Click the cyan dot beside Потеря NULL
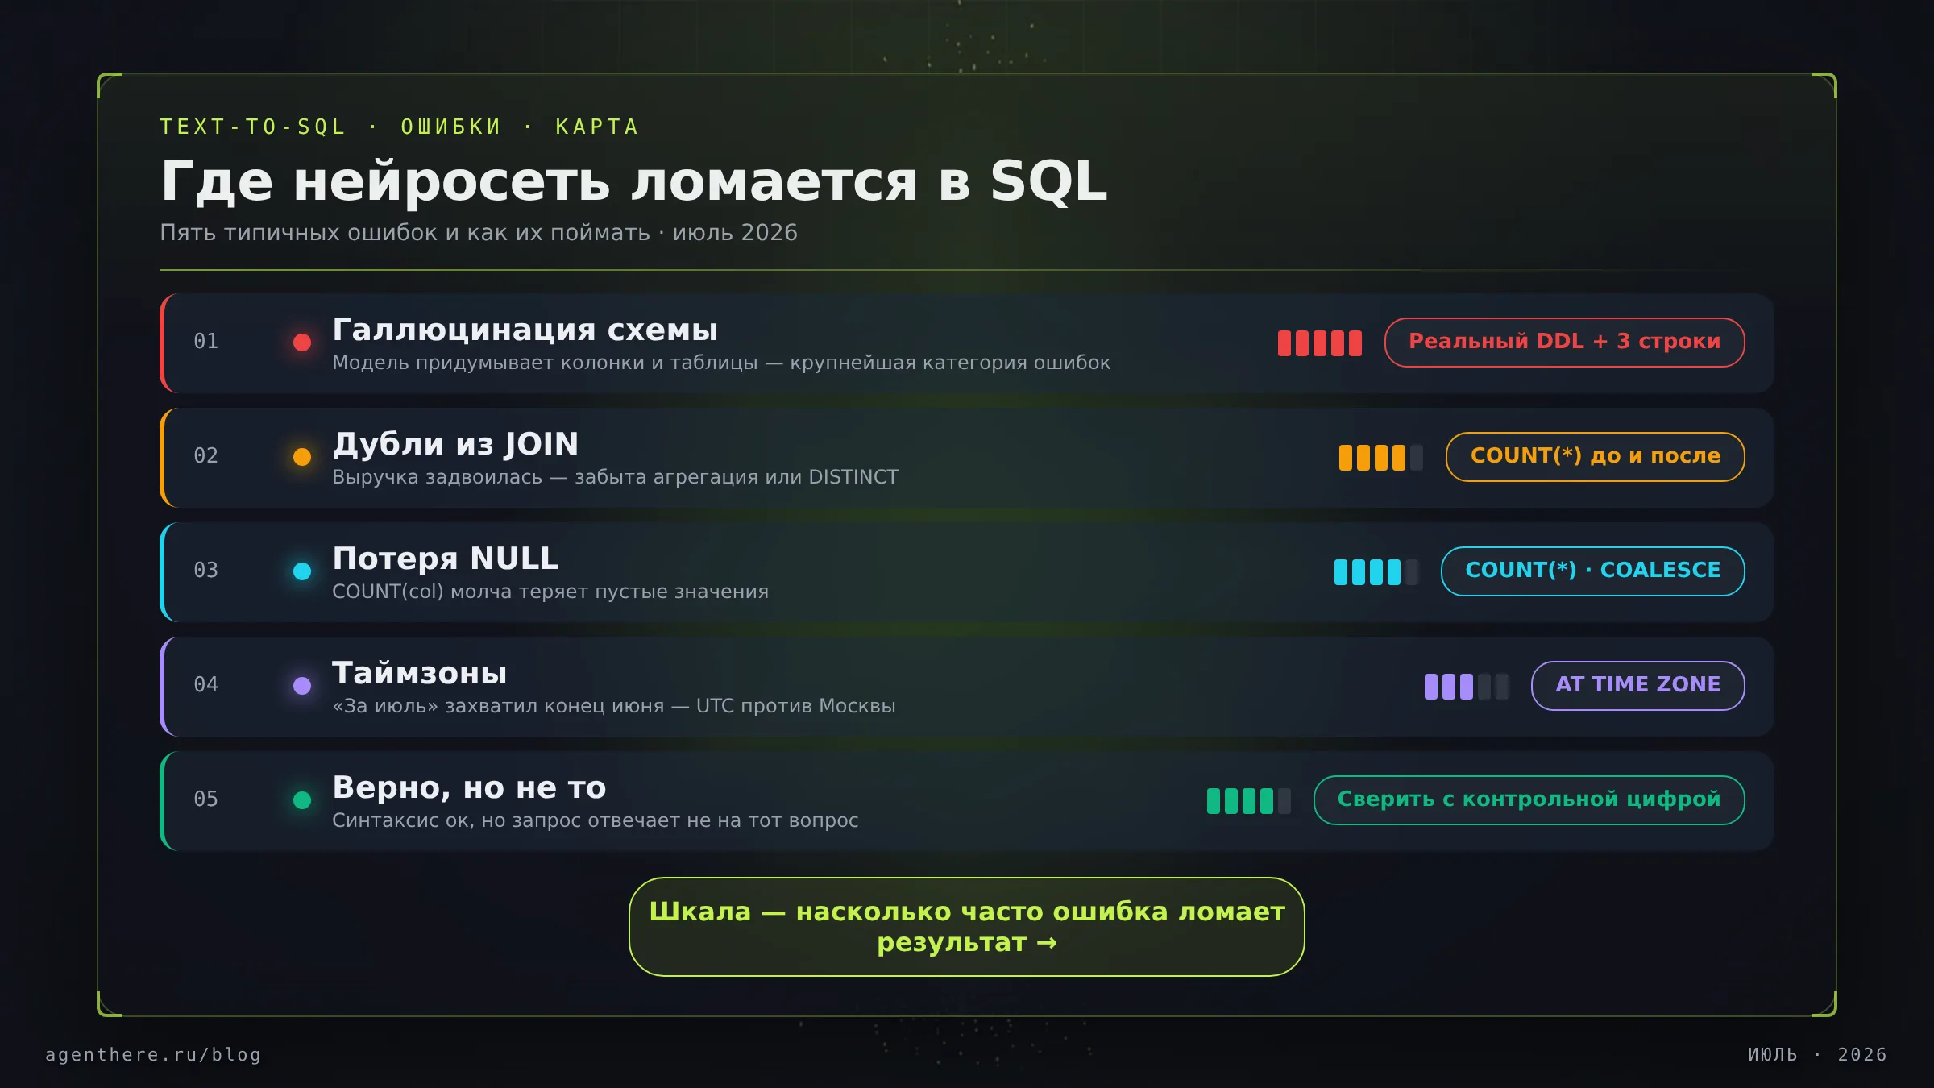This screenshot has height=1088, width=1934. click(302, 571)
